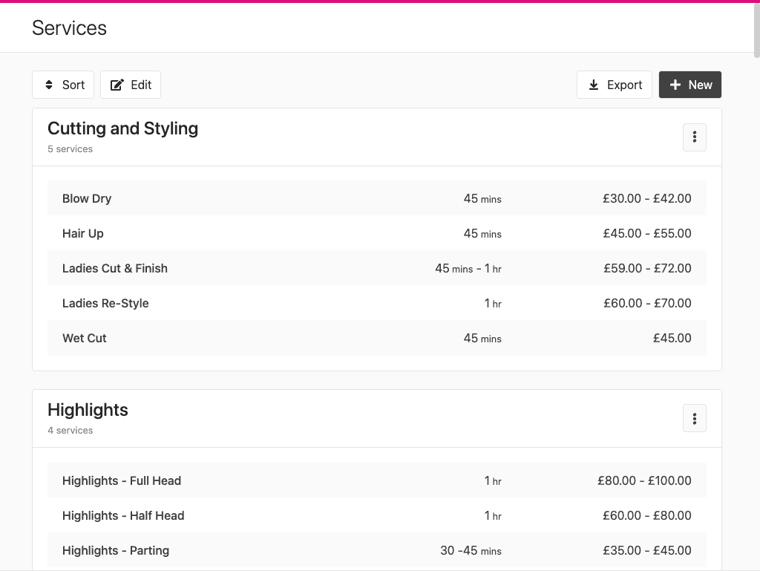Click the Cutting and Styling heading
This screenshot has height=571, width=760.
pyautogui.click(x=122, y=128)
